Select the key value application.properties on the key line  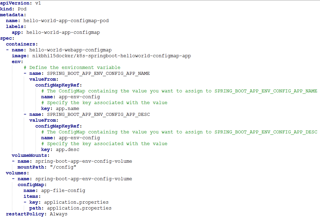76,202
